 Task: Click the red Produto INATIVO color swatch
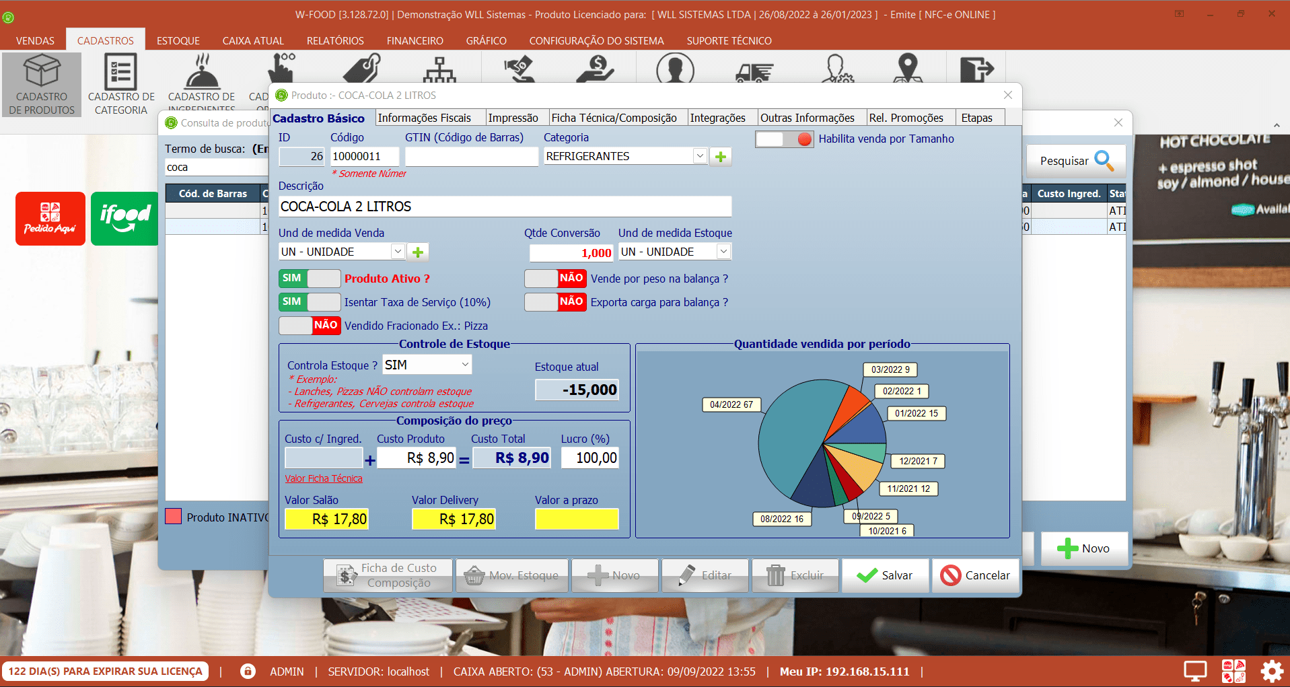pos(174,517)
